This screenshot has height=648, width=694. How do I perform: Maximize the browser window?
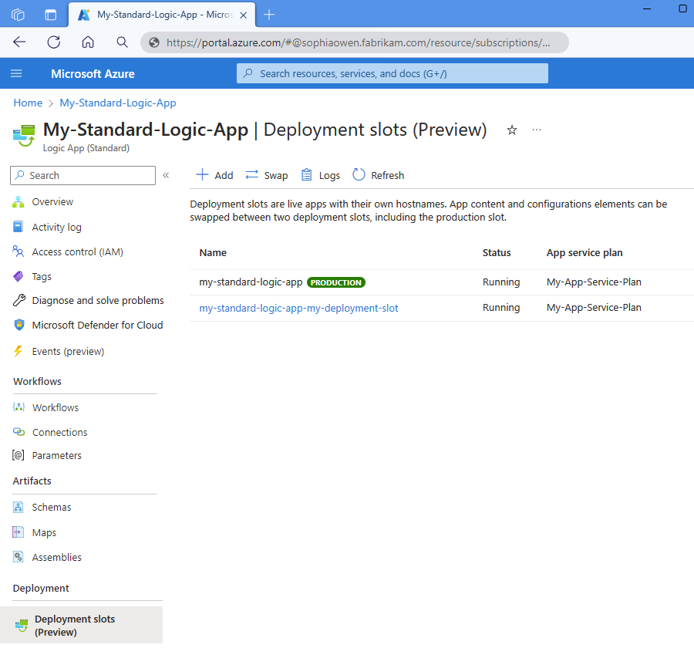[682, 8]
